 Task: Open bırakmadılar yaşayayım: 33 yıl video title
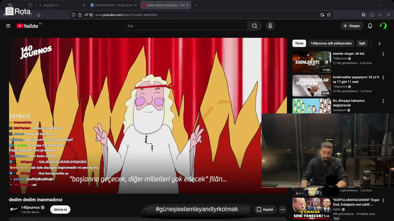(x=356, y=79)
